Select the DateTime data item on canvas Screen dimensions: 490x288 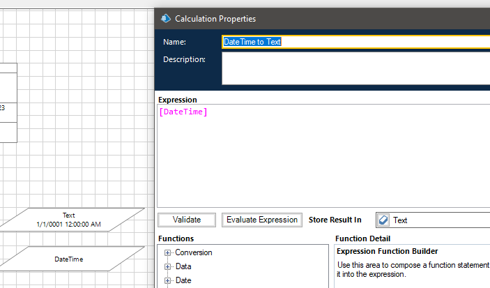point(68,259)
